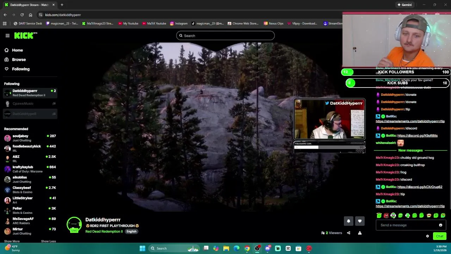Open CapCut from taskbar
The width and height of the screenshot is (451, 254).
coord(288,248)
